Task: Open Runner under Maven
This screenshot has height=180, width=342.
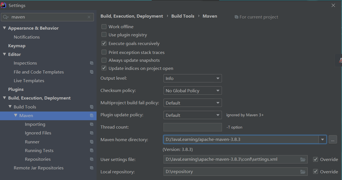Action: [32, 142]
